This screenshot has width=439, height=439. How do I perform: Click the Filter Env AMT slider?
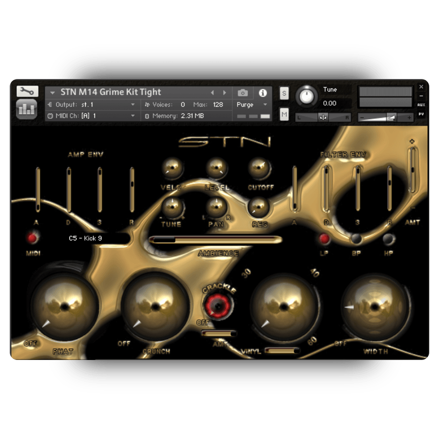(x=412, y=170)
